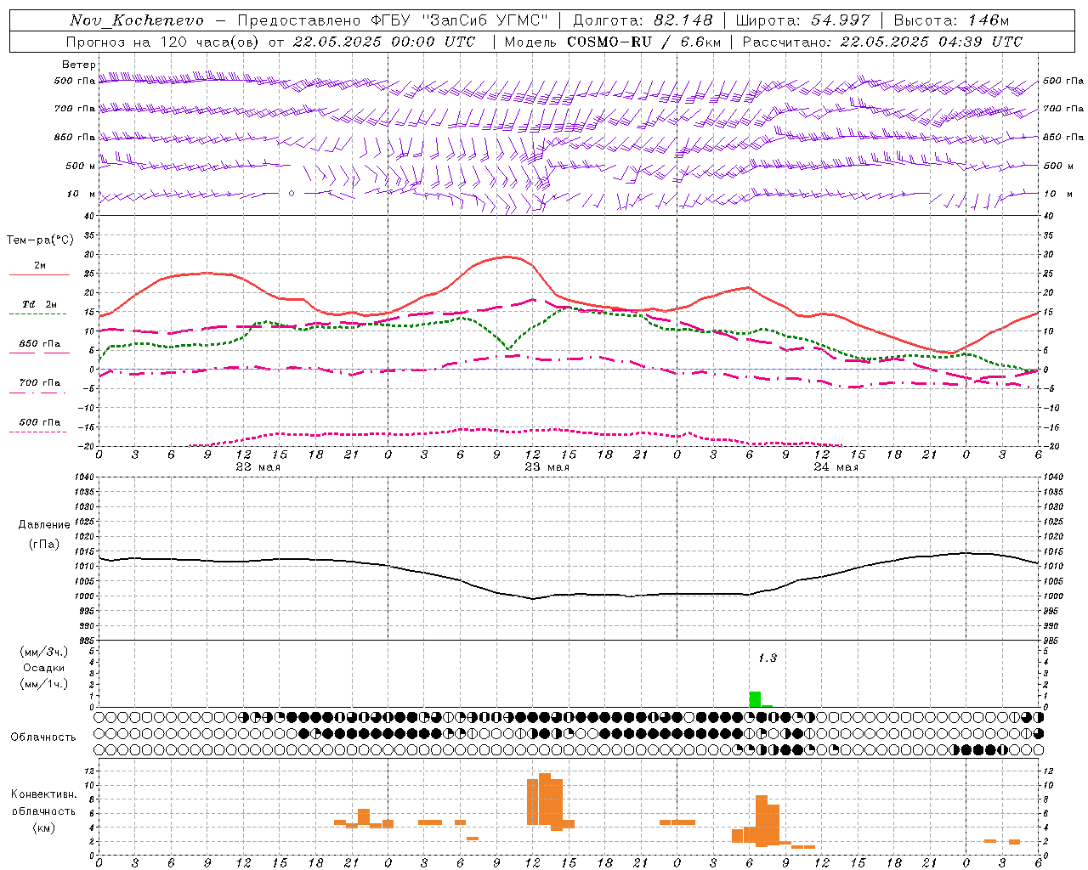This screenshot has height=870, width=1088.
Task: Click the '850 гПа' temperature legend entry
Action: 40,344
